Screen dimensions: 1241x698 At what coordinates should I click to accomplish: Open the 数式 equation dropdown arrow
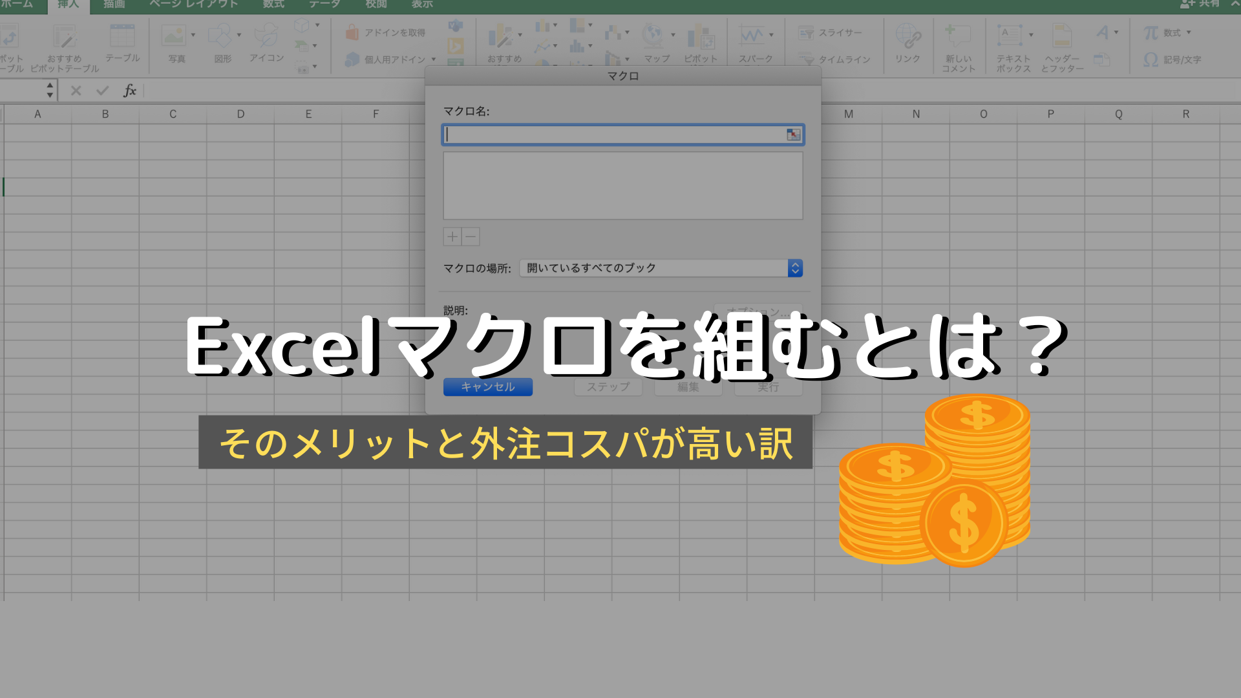1189,32
